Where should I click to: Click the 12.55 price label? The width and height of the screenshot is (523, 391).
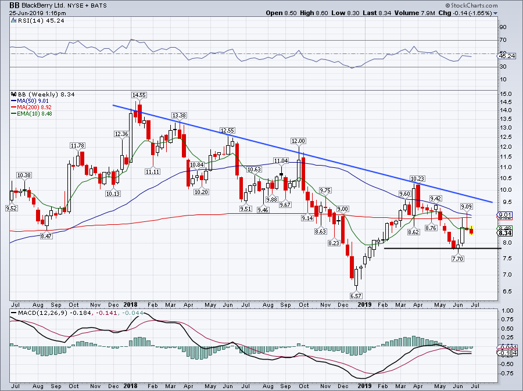pyautogui.click(x=227, y=130)
